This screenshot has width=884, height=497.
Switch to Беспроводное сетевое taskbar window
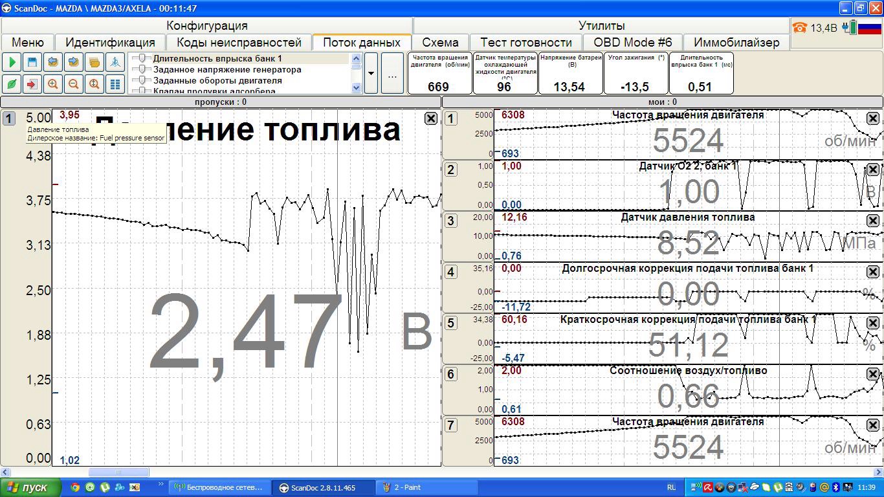coord(220,487)
